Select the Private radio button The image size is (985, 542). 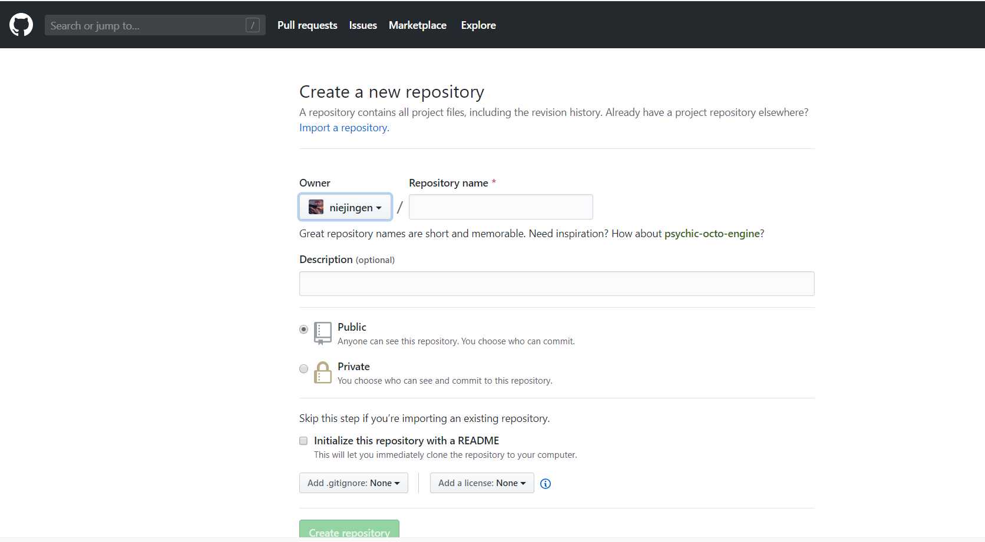(303, 369)
